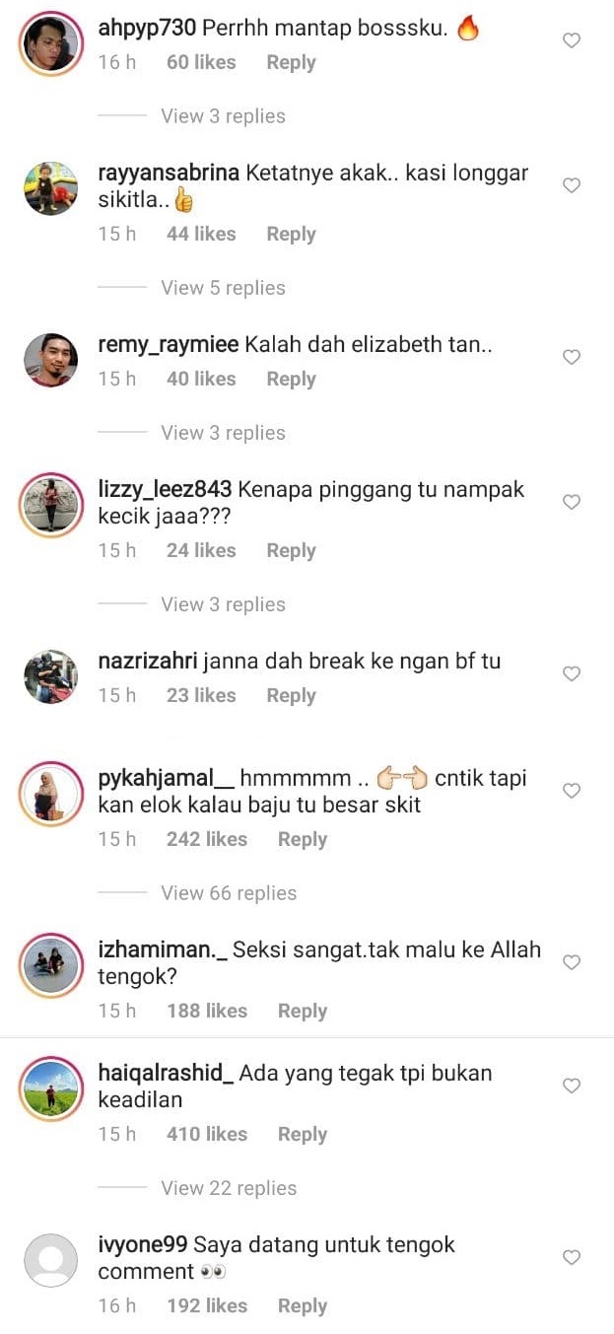The image size is (614, 1334).
Task: Toggle like on ivyone99's comment
Action: pos(571,1257)
